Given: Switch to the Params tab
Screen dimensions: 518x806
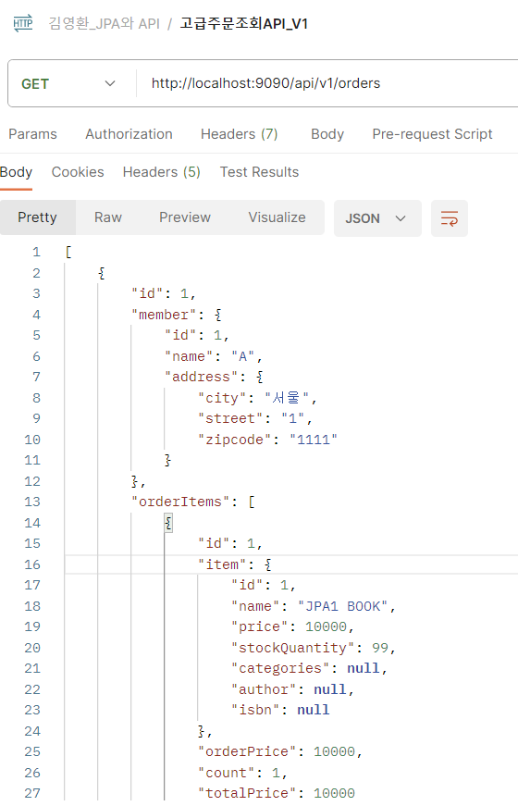Looking at the screenshot, I should [x=33, y=134].
